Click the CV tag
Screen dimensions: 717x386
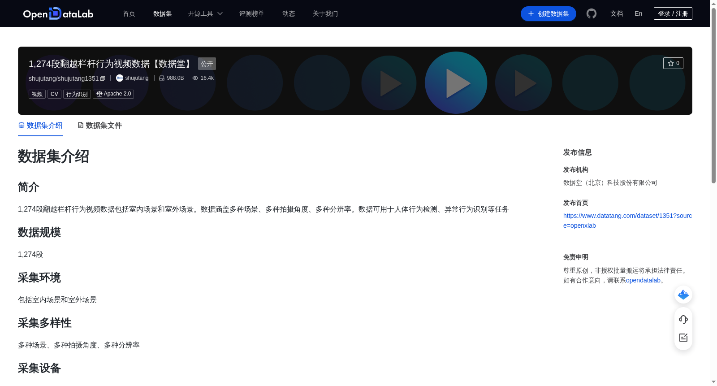[x=54, y=94]
